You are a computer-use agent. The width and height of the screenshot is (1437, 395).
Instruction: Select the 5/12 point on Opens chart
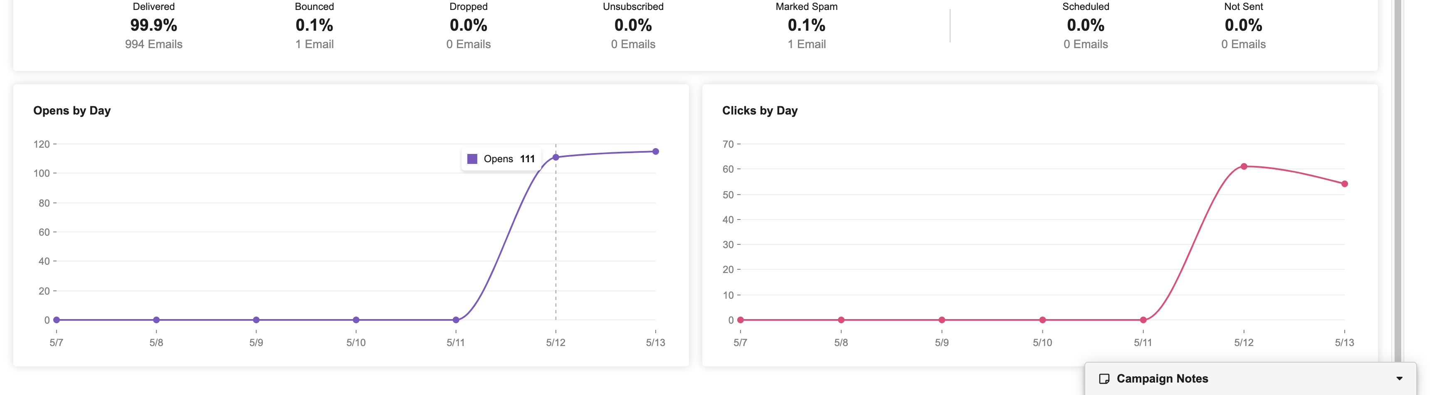click(556, 157)
